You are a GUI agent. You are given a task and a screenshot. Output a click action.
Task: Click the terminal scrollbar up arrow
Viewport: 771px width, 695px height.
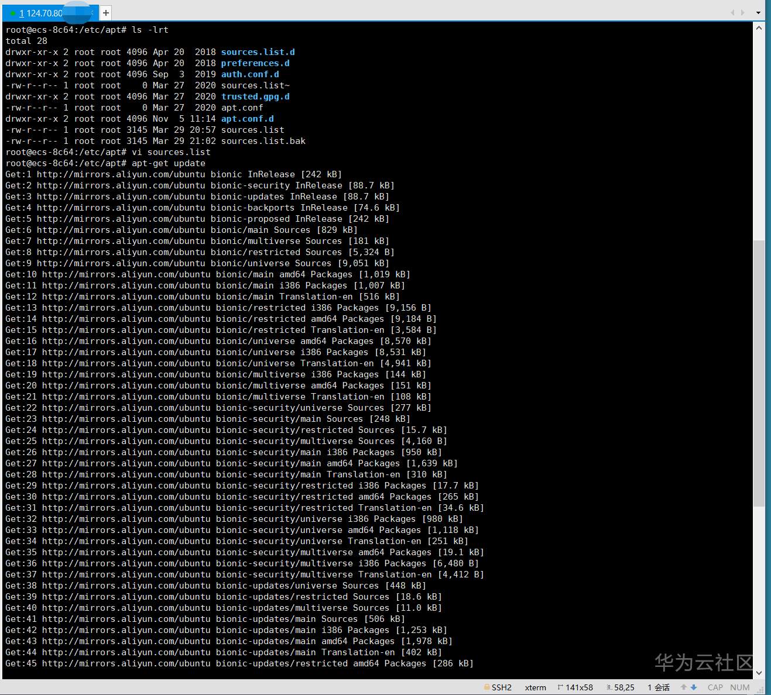[x=759, y=27]
